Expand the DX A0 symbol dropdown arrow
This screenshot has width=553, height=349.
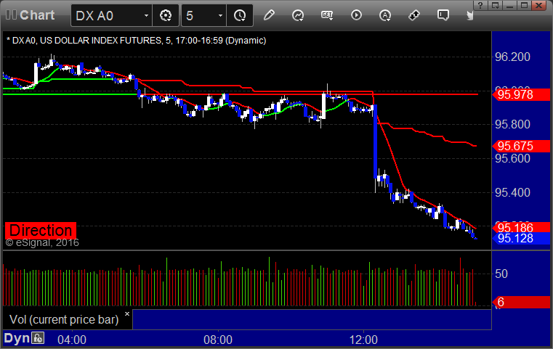(x=146, y=15)
